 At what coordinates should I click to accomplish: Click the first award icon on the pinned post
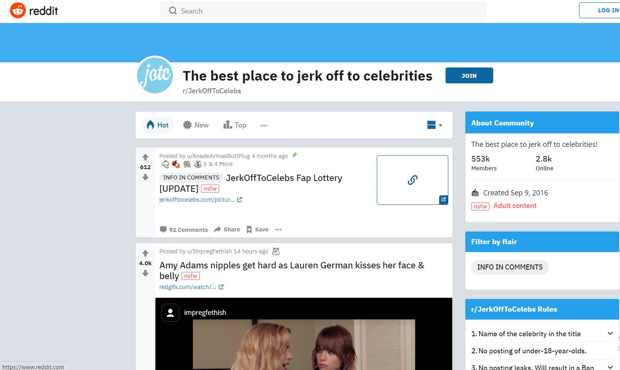click(165, 164)
